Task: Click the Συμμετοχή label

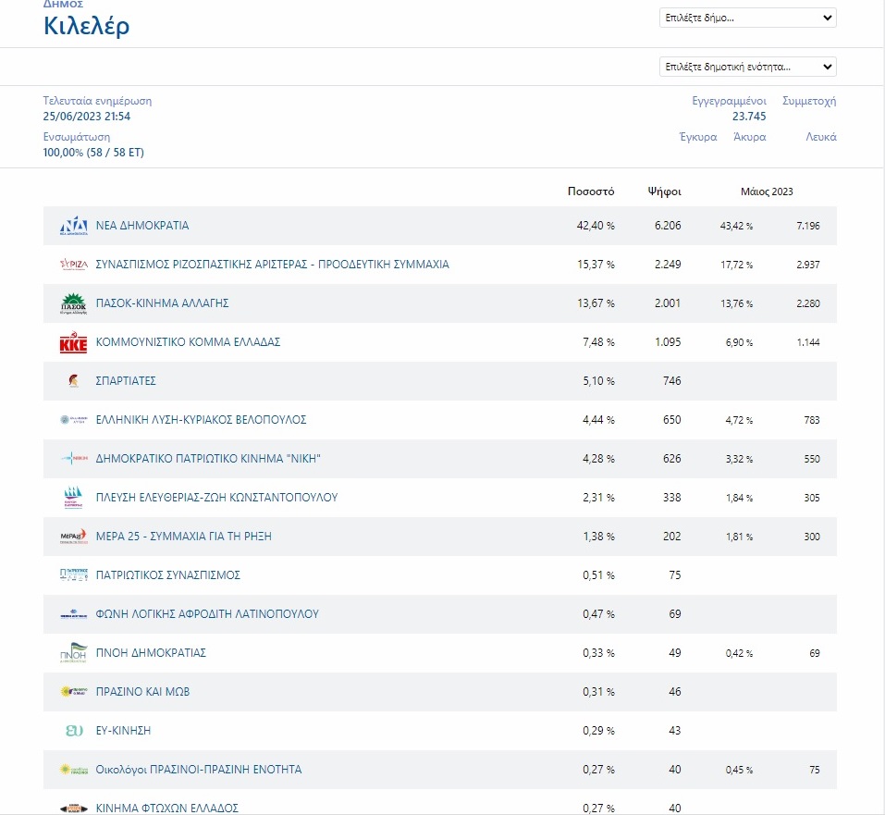Action: [x=808, y=101]
